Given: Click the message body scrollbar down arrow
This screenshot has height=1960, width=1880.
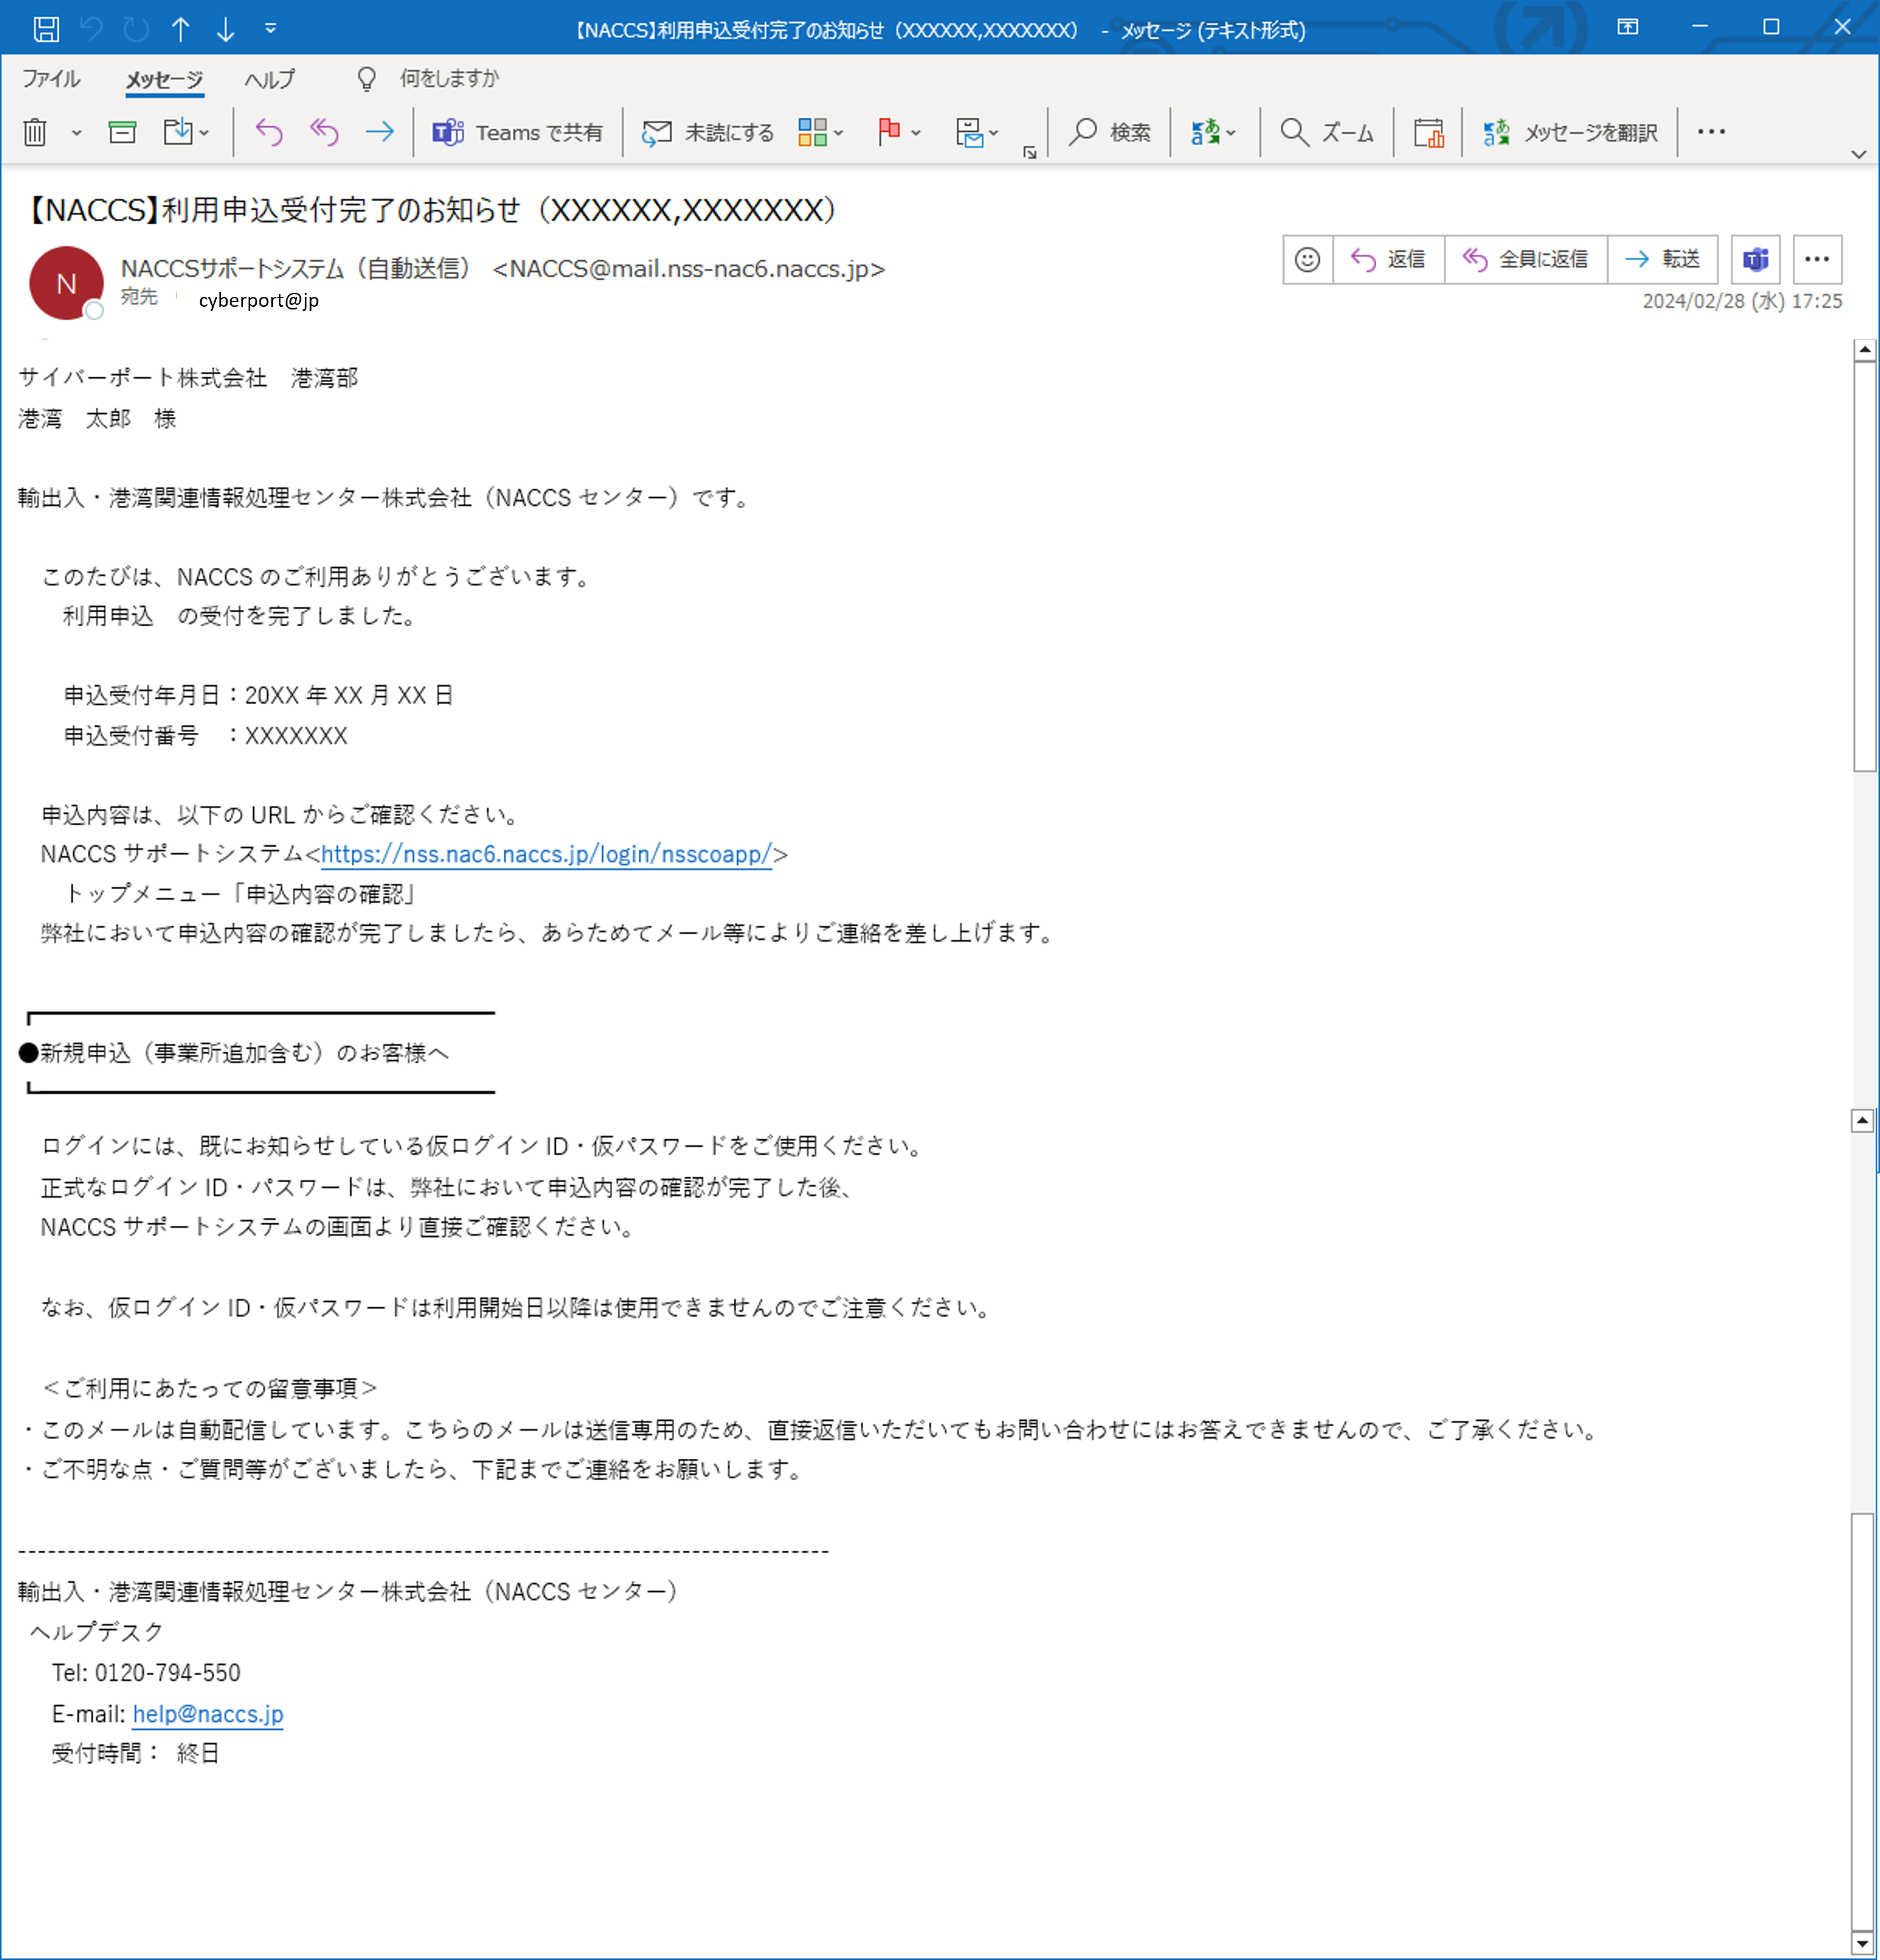Looking at the screenshot, I should [x=1862, y=1943].
